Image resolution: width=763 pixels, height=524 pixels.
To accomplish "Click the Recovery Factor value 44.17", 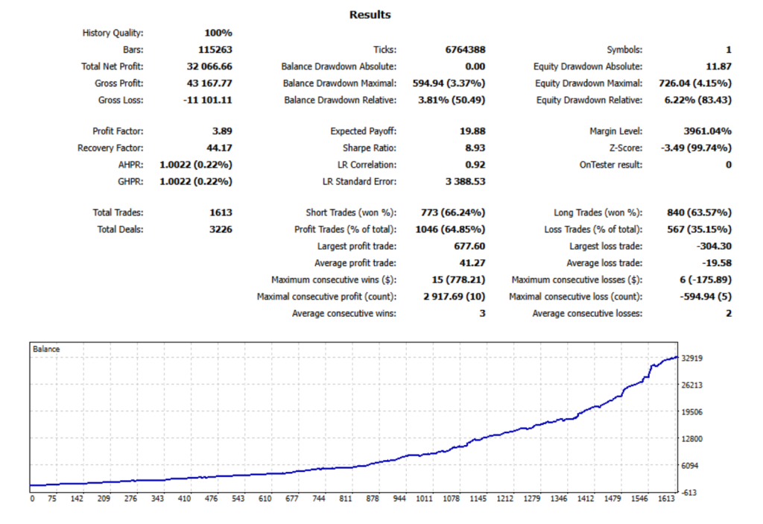I will [219, 148].
